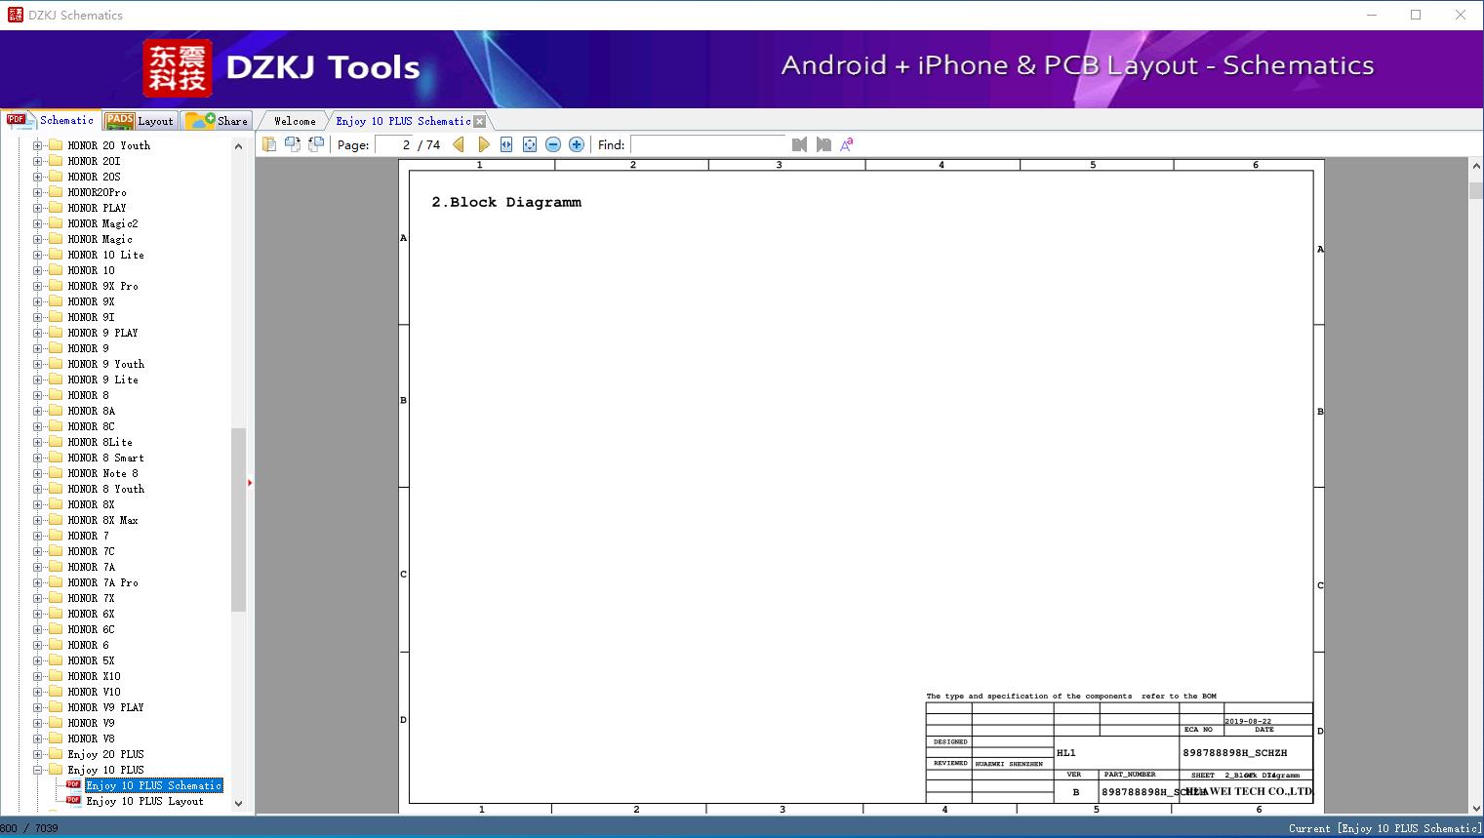Select HONOR 9 Youth in the tree
The width and height of the screenshot is (1484, 838).
105,364
